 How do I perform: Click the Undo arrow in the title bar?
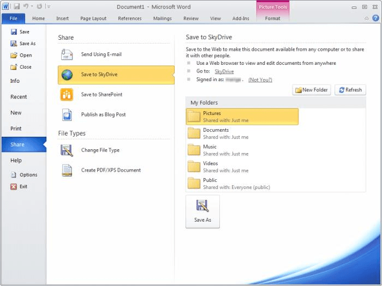[x=26, y=7]
